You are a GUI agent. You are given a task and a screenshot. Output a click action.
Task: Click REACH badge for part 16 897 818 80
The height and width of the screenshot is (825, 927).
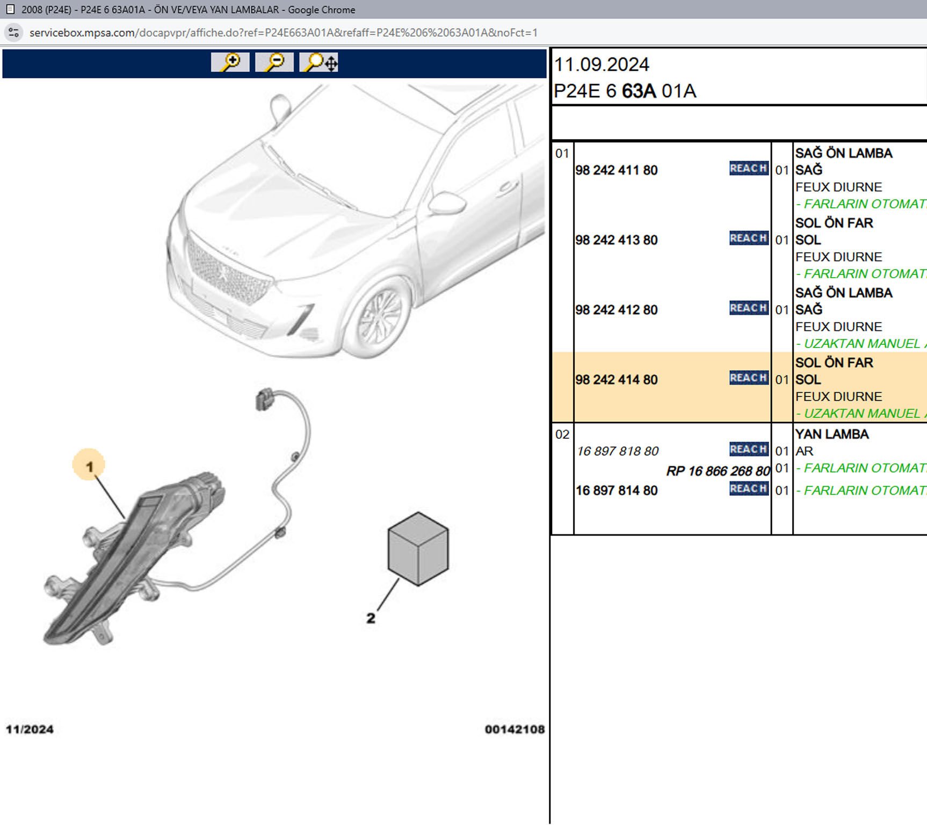click(x=748, y=450)
